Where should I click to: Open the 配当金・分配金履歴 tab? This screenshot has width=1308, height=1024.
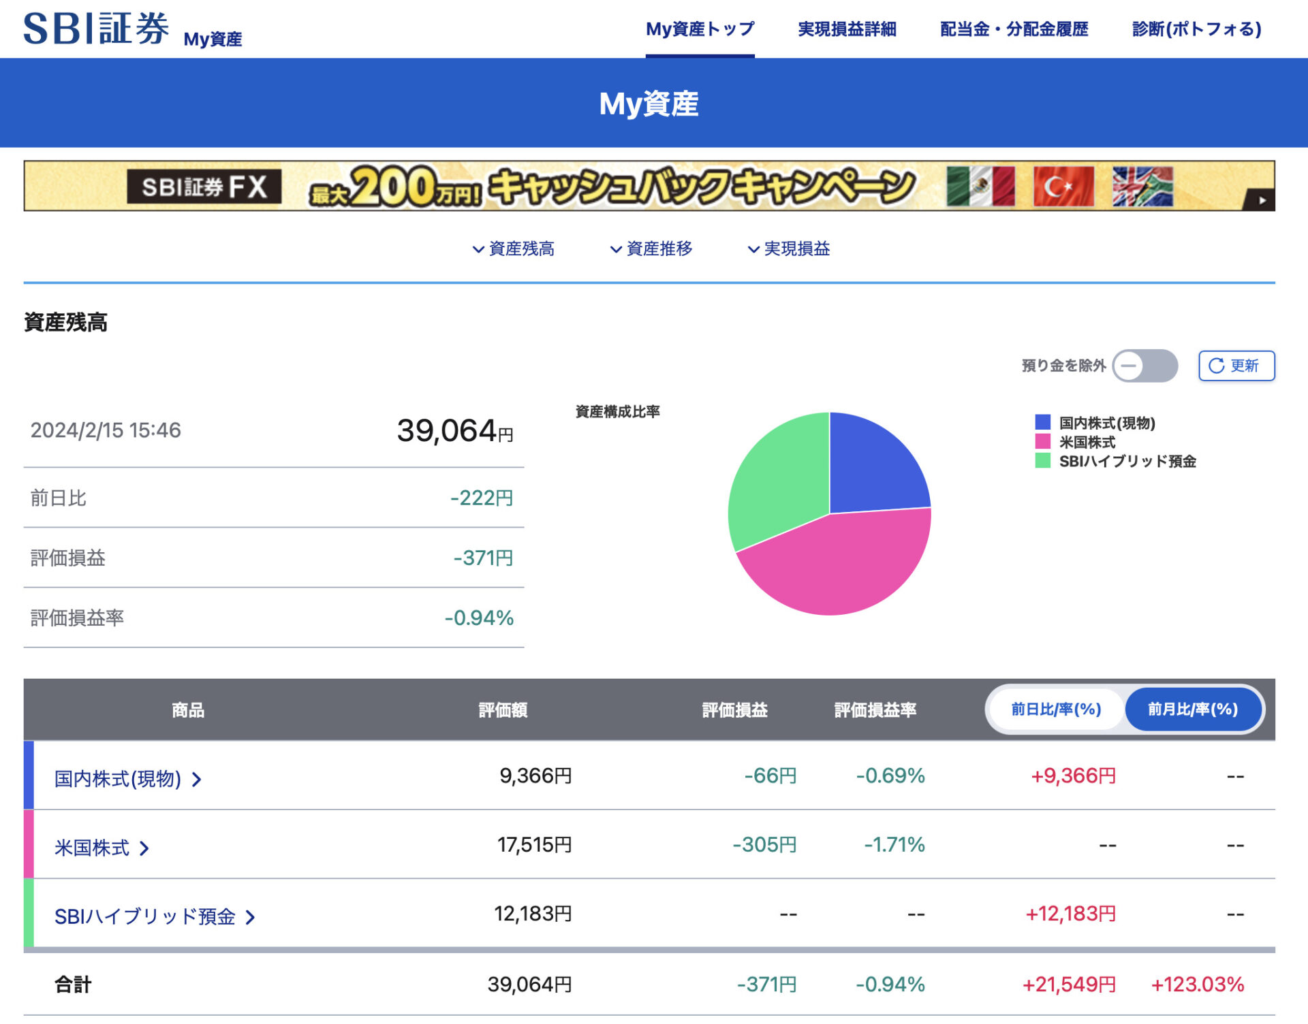tap(1014, 29)
